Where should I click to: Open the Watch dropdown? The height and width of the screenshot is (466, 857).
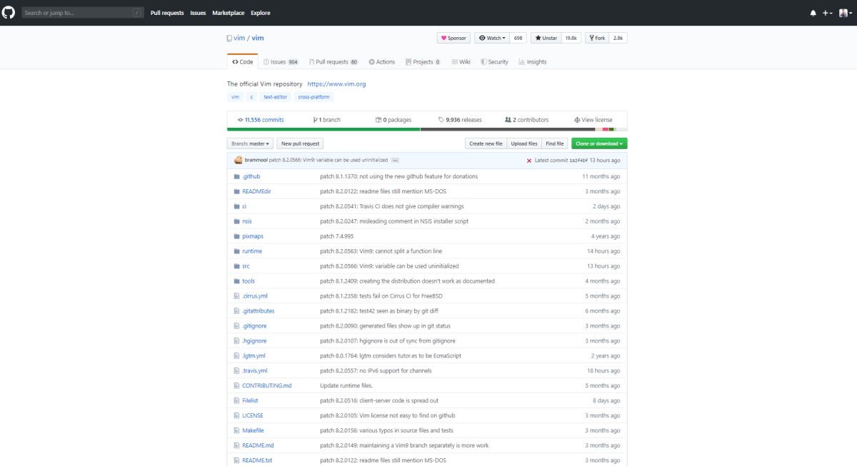(491, 38)
